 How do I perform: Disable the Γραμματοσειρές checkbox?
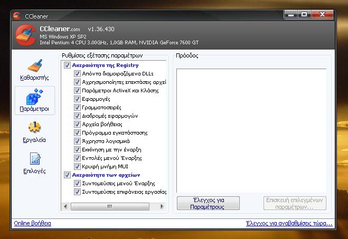coord(77,107)
